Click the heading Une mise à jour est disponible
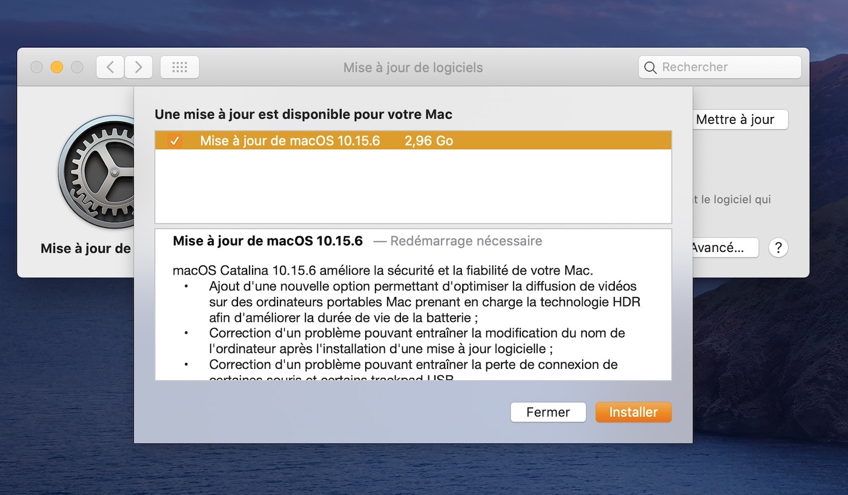 click(x=303, y=114)
